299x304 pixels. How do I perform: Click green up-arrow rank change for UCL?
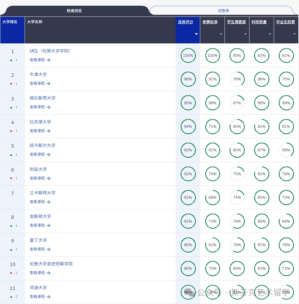click(11, 60)
